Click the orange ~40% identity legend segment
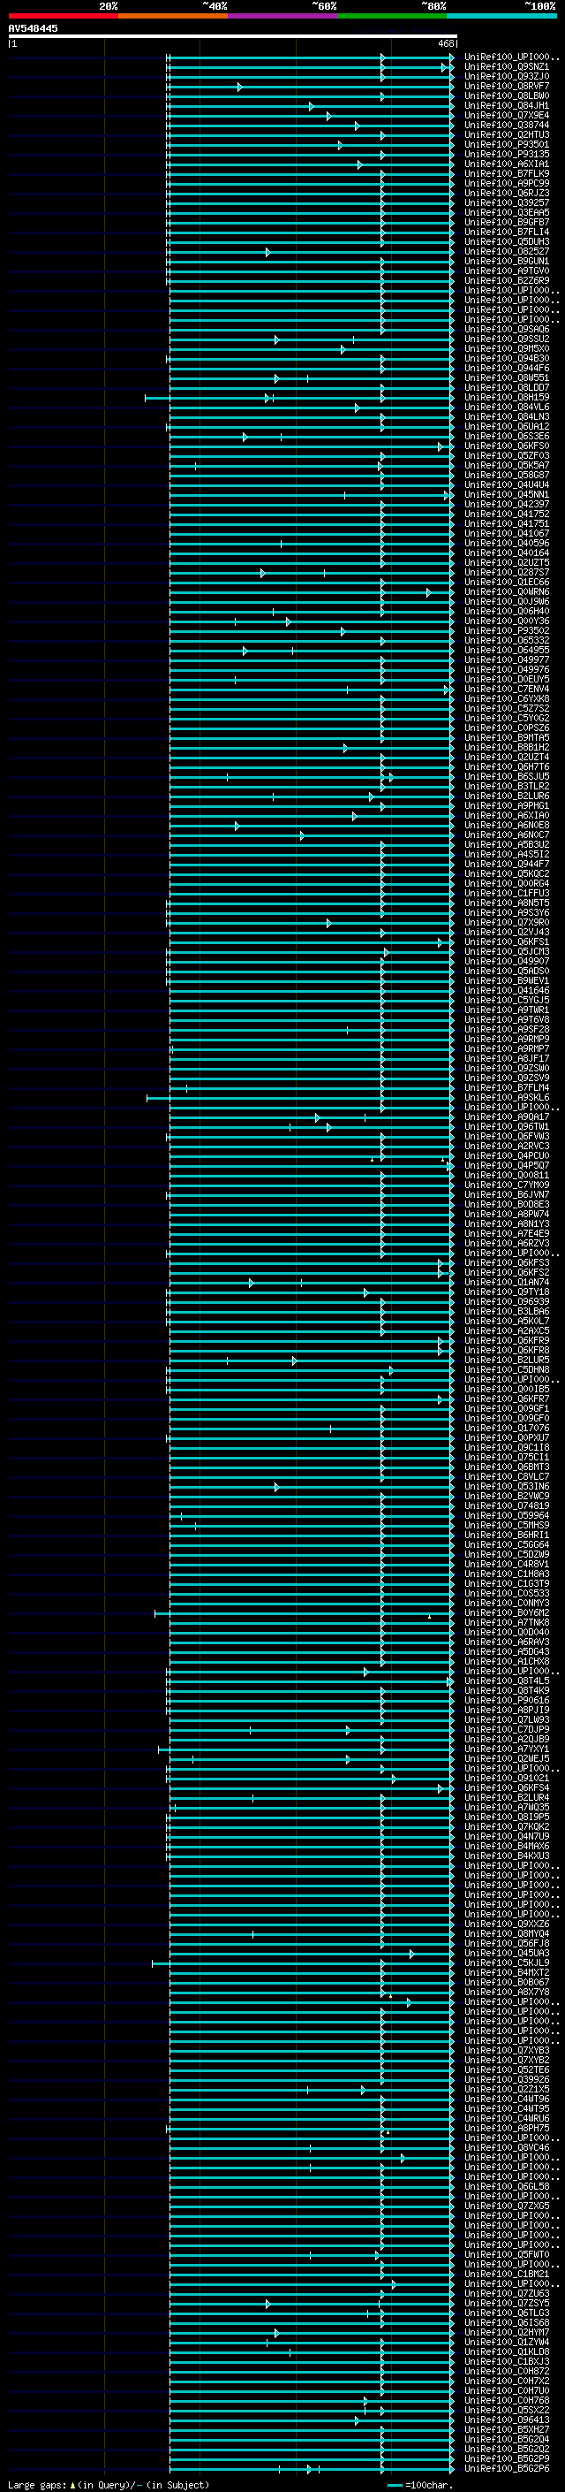Viewport: 565px width, 2492px height. pyautogui.click(x=173, y=16)
